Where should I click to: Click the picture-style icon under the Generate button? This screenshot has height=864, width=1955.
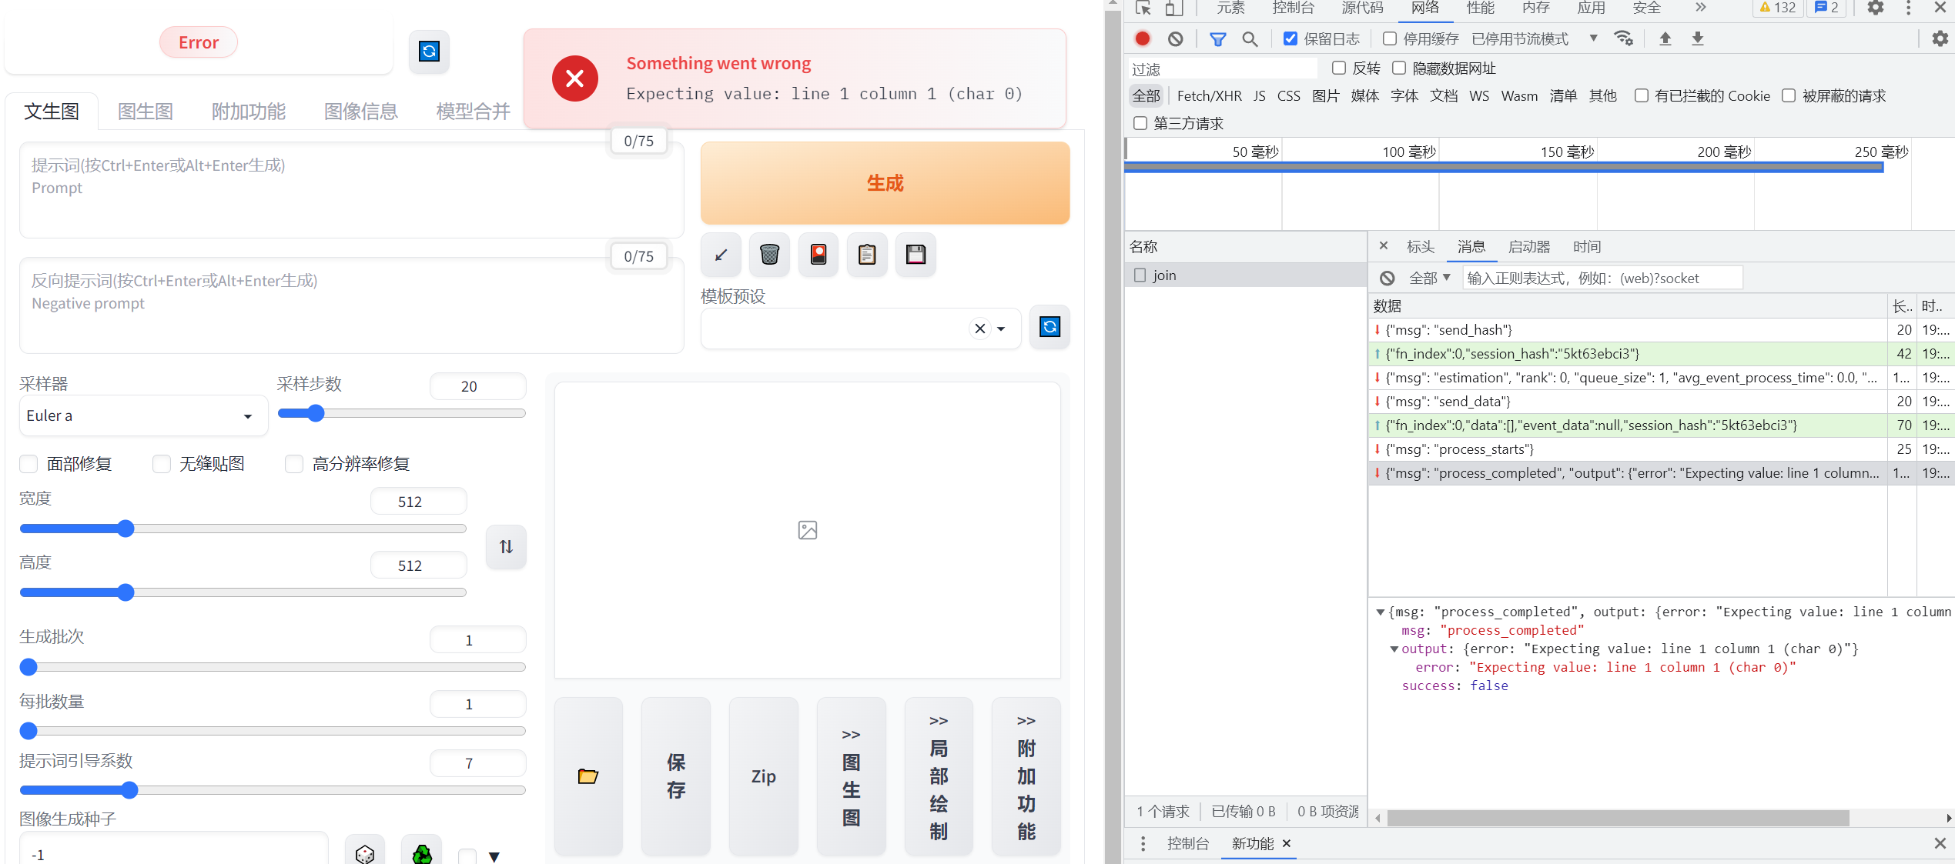point(818,254)
